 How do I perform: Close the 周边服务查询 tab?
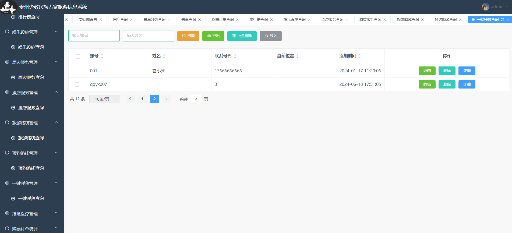coord(347,20)
